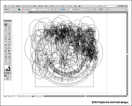The image size is (132, 106).
Task: Open the 不透明度 link
Action: pyautogui.click(x=63, y=9)
